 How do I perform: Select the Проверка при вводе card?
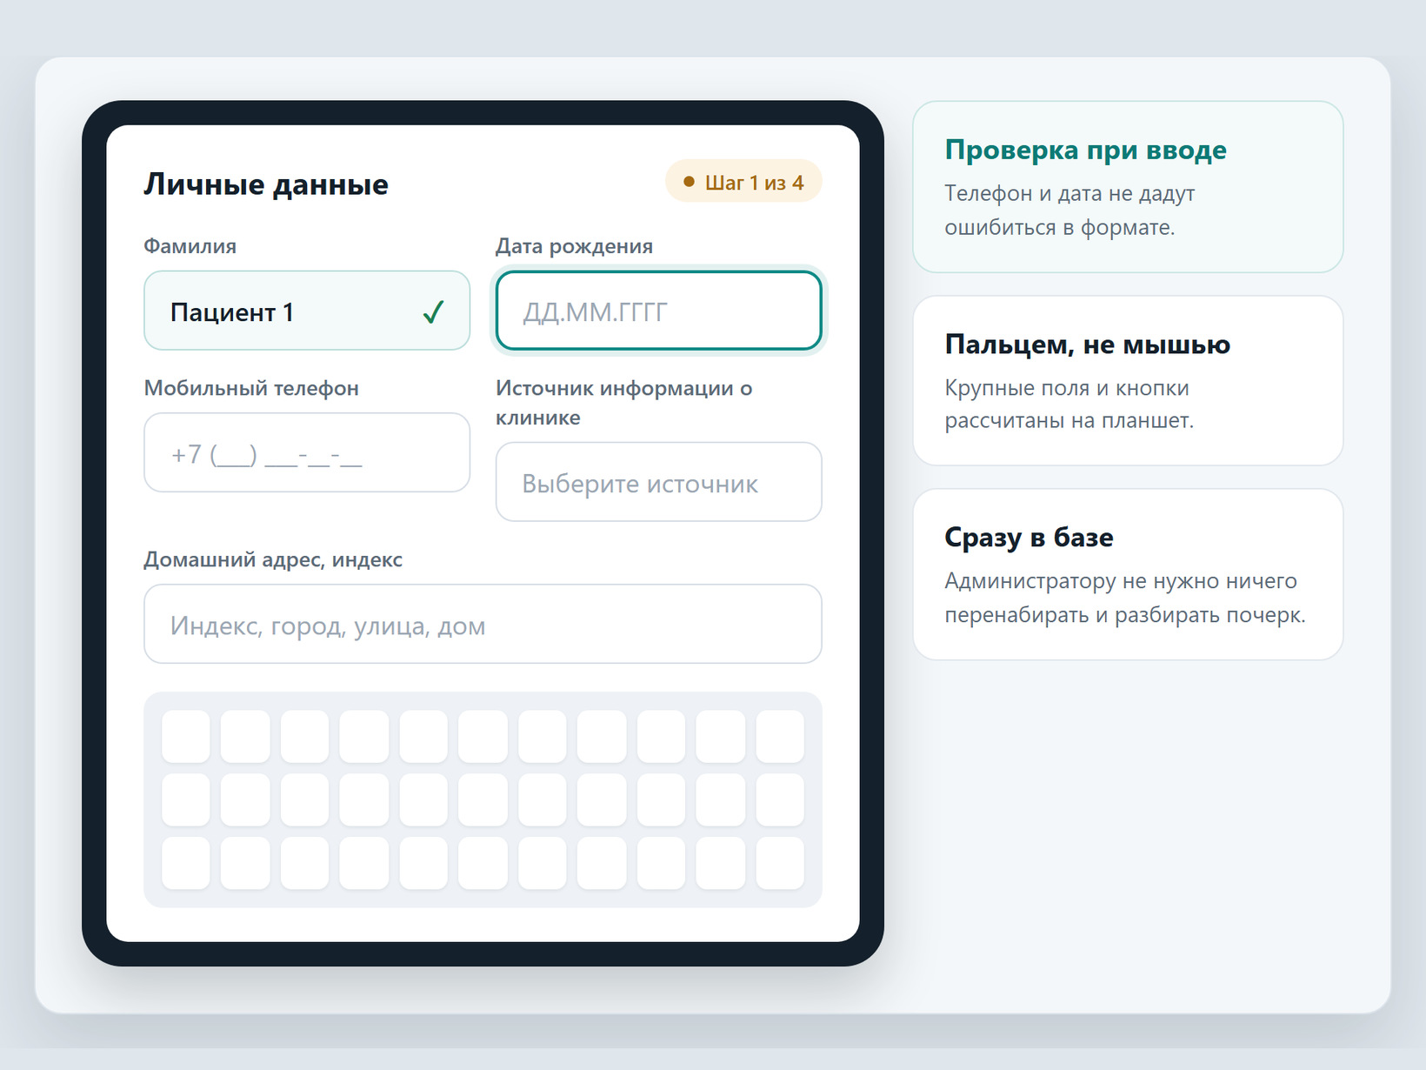1128,187
